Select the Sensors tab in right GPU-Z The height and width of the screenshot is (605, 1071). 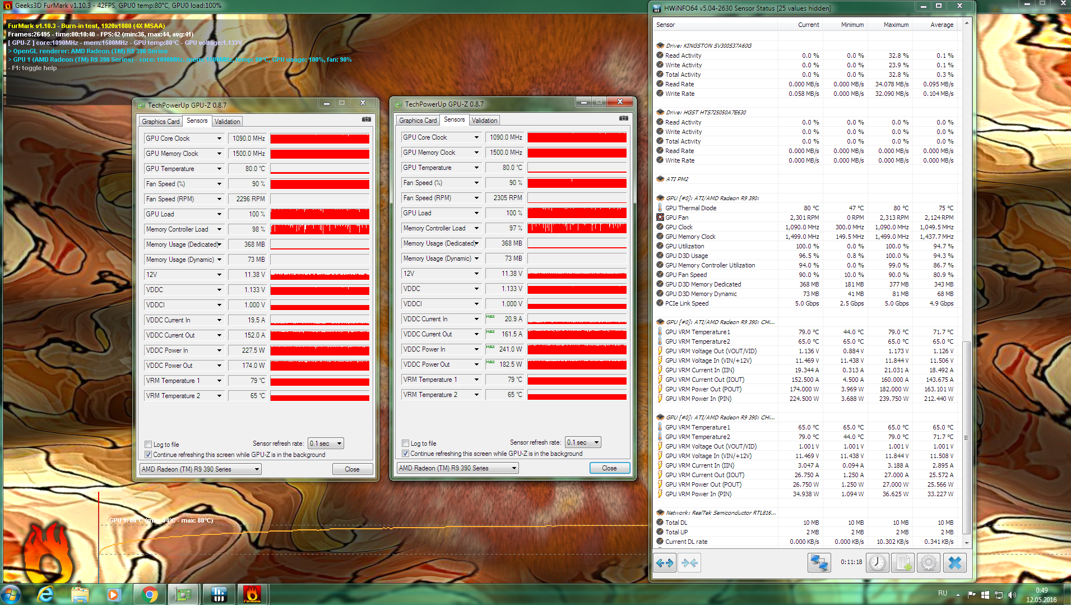point(455,119)
